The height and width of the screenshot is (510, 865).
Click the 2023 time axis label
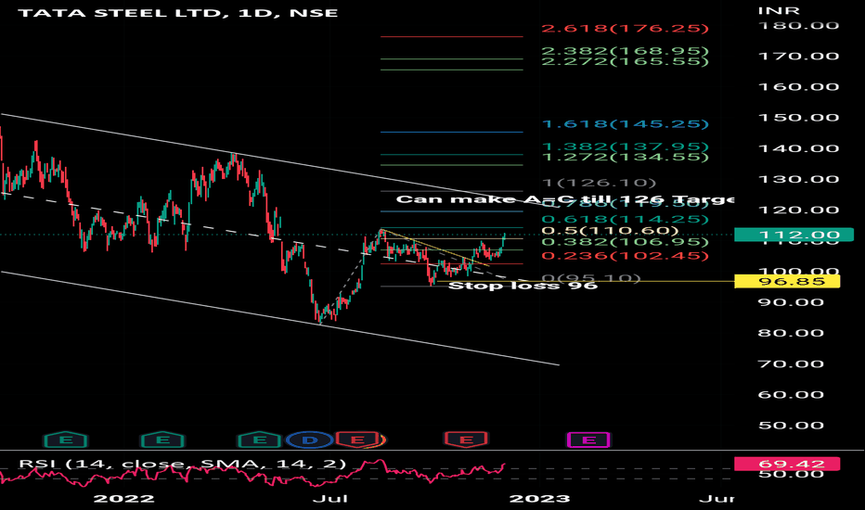539,499
